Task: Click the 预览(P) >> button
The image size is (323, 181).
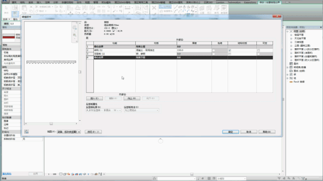Action: click(x=93, y=132)
